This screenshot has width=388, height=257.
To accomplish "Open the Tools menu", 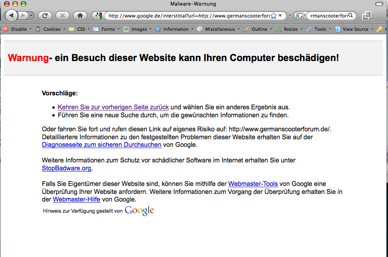I will (x=320, y=29).
